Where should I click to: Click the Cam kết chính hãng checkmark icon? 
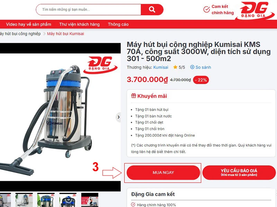[x=206, y=10]
